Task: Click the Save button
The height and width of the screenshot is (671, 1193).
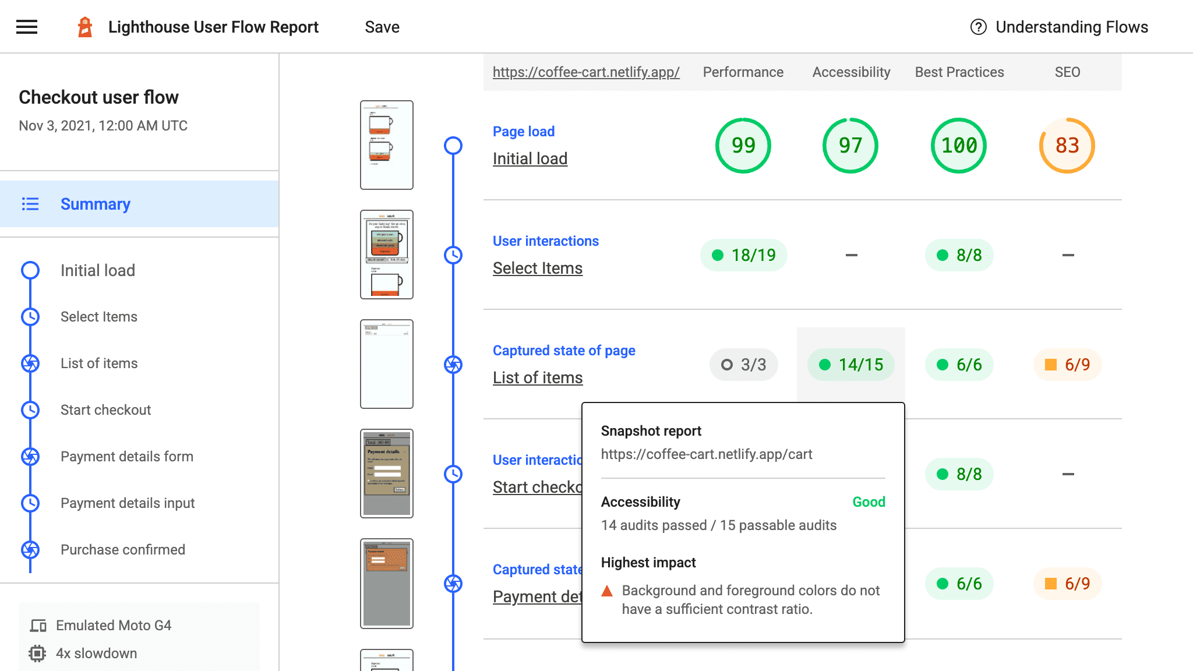Action: click(382, 27)
